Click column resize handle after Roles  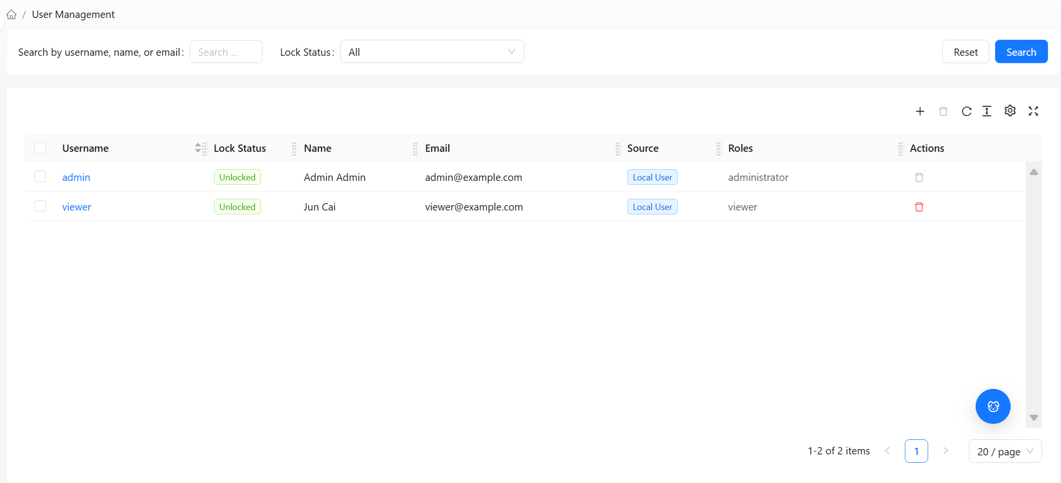900,148
